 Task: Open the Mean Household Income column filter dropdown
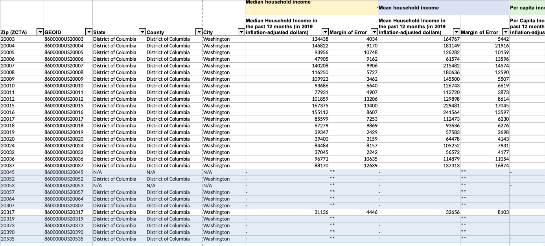[x=457, y=32]
